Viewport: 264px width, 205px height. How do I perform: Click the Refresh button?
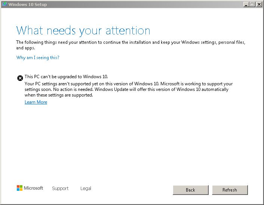[x=230, y=190]
